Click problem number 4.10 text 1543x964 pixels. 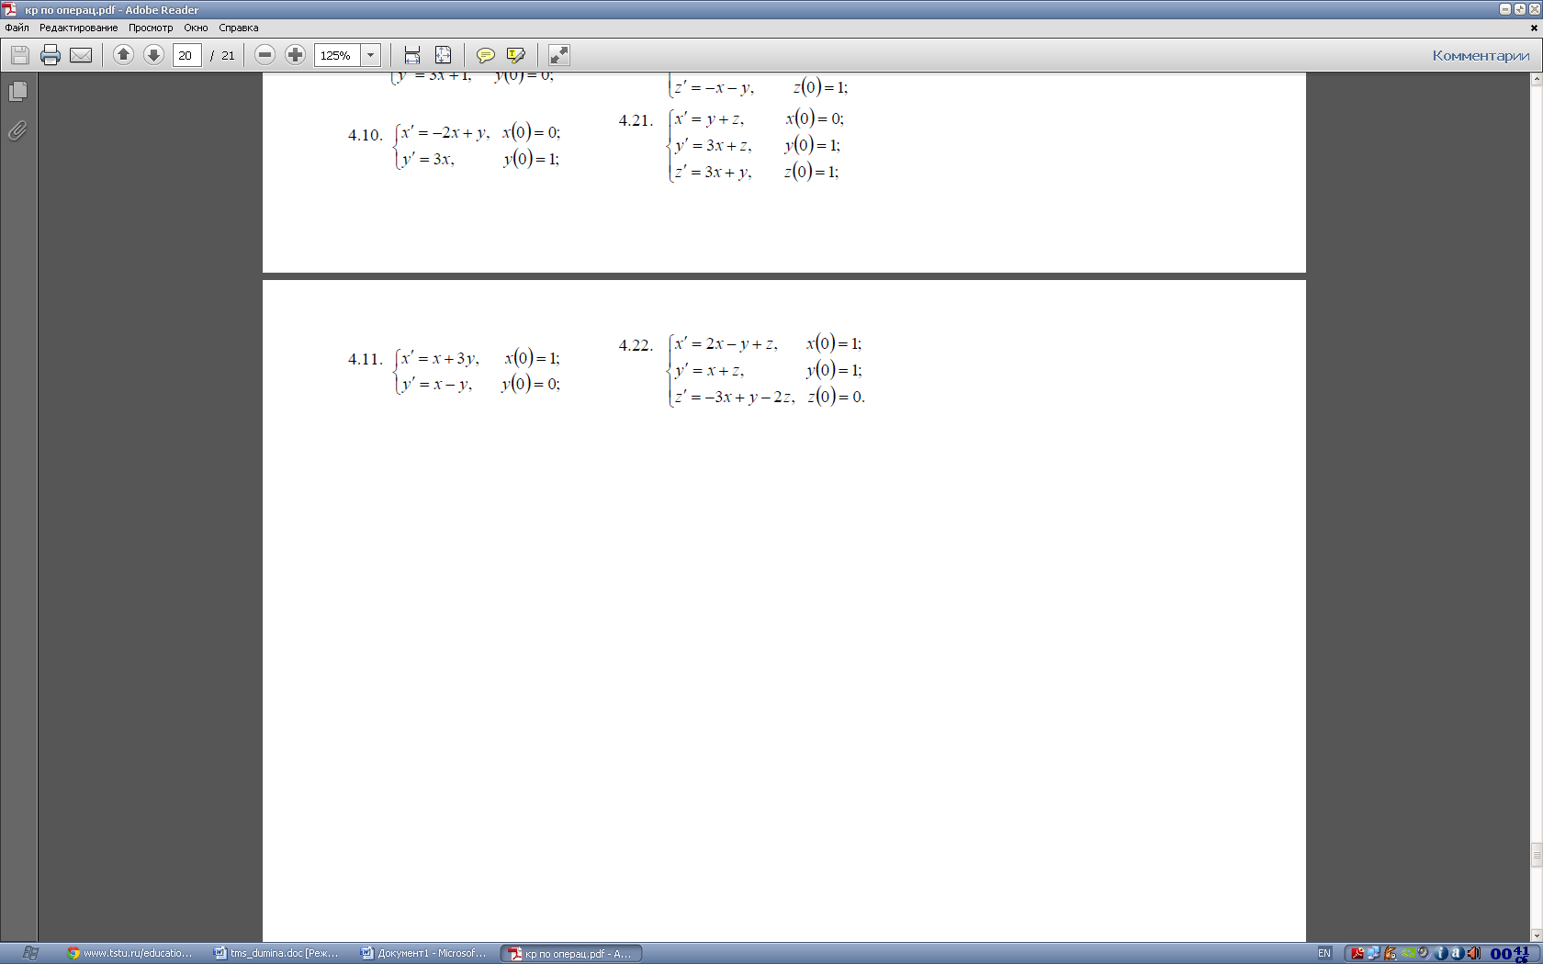coord(365,135)
